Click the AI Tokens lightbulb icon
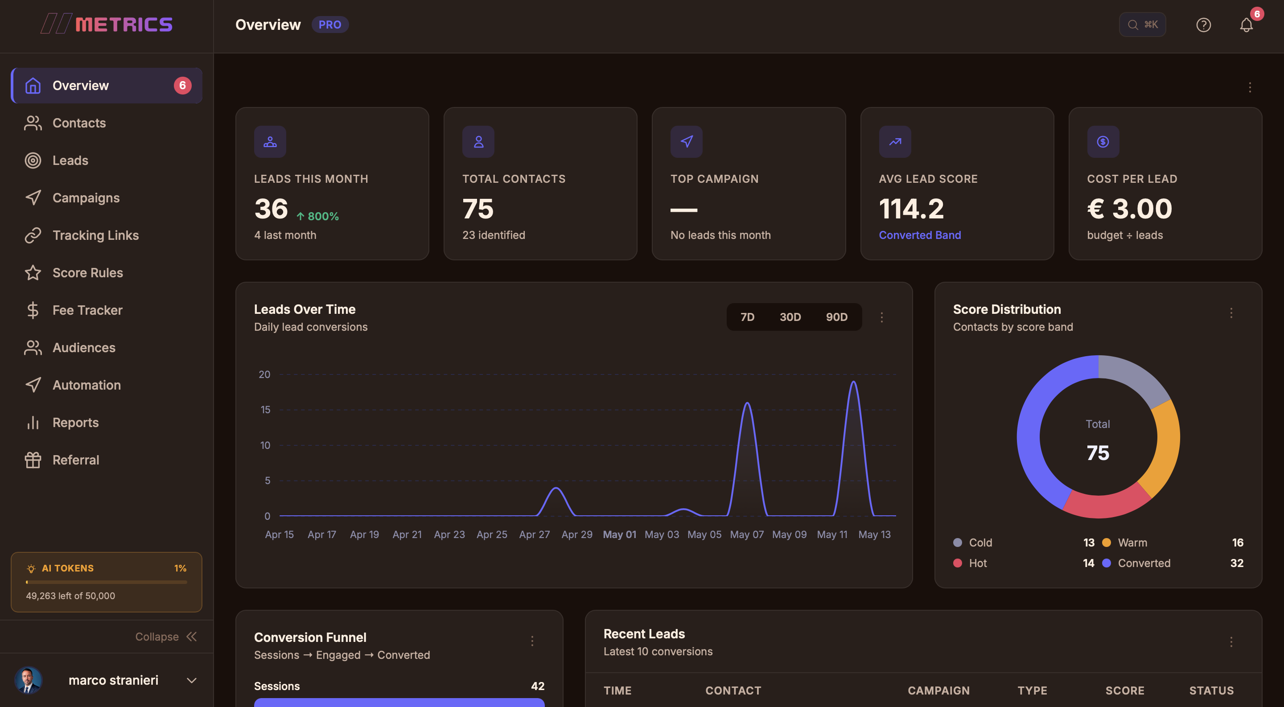Image resolution: width=1284 pixels, height=707 pixels. coord(31,568)
